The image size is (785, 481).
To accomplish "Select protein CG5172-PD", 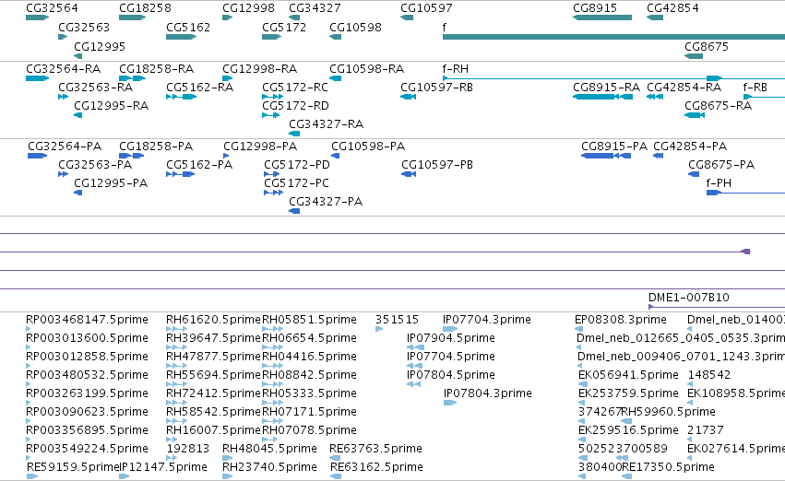I will [x=297, y=165].
